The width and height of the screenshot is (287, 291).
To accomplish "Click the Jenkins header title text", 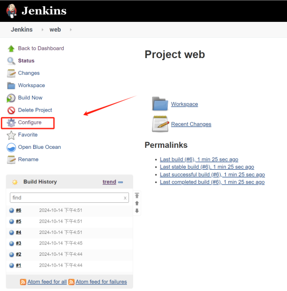I will tap(44, 11).
